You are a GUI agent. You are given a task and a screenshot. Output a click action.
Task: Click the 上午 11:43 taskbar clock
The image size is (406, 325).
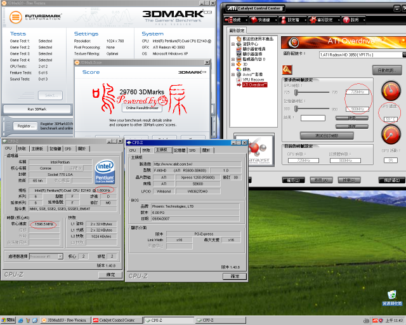pos(395,321)
